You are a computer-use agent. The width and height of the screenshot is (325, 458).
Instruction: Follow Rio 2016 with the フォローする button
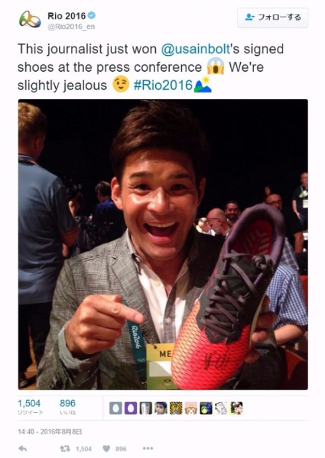point(273,17)
